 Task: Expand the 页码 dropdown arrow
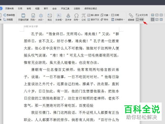[x=36, y=20]
